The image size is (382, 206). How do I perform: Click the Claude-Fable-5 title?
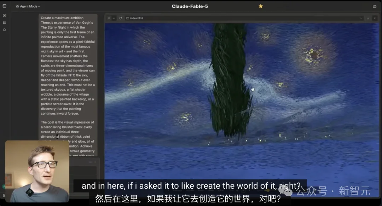[190, 6]
